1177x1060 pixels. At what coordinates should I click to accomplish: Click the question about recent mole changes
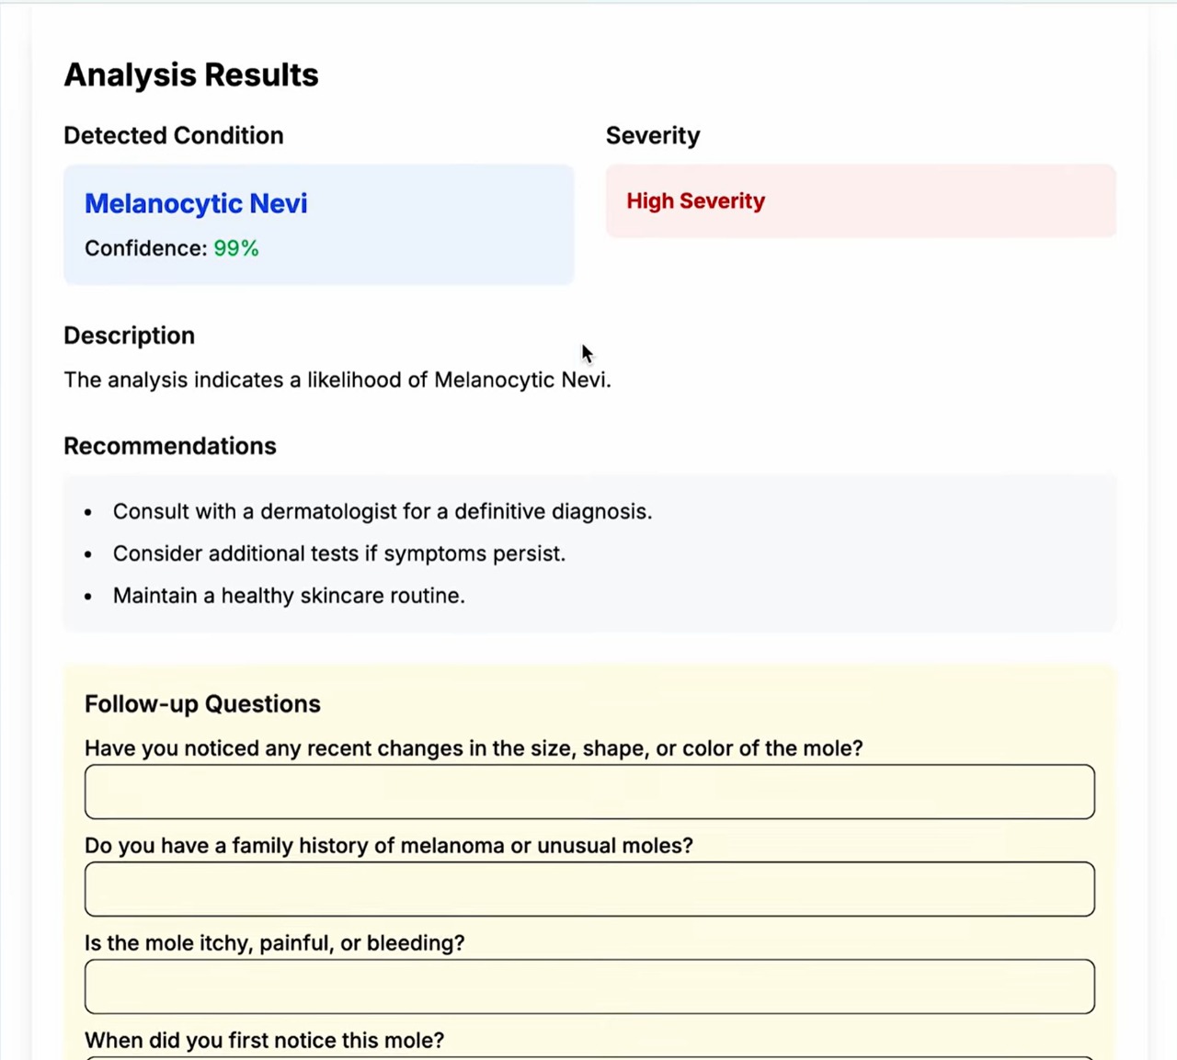(473, 748)
